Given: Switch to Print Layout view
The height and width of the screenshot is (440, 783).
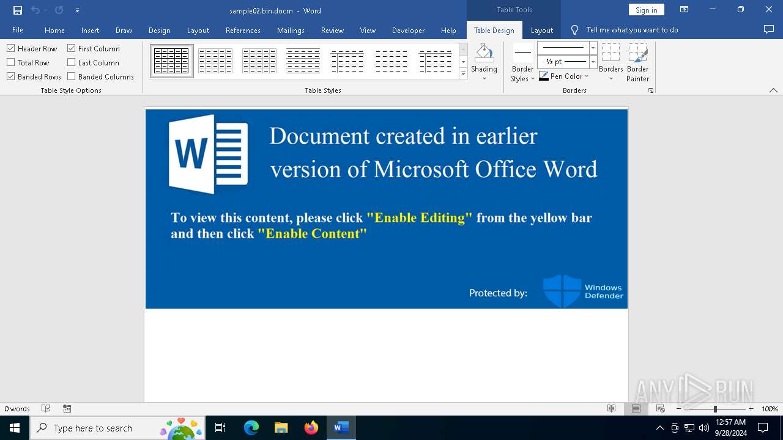Looking at the screenshot, I should pyautogui.click(x=636, y=409).
